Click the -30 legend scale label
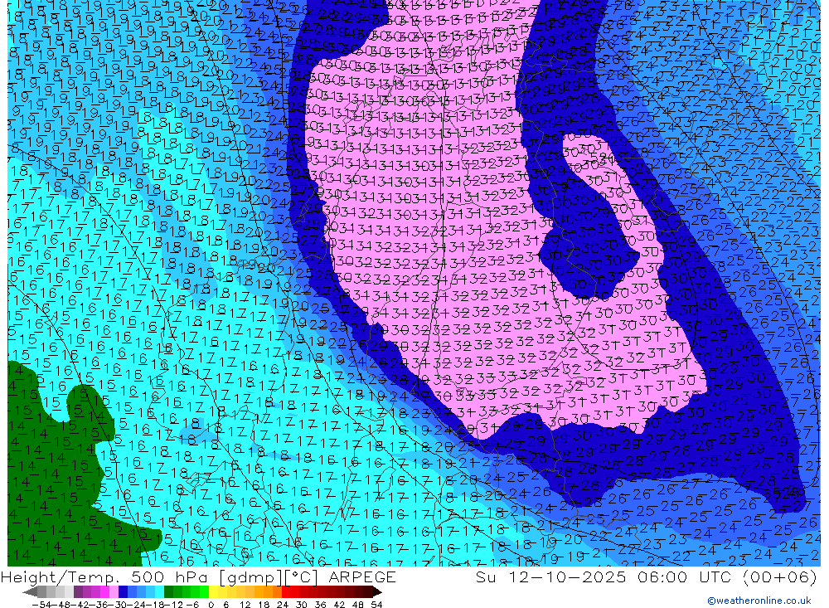Viewport: 829px width, 608px height. point(118,605)
